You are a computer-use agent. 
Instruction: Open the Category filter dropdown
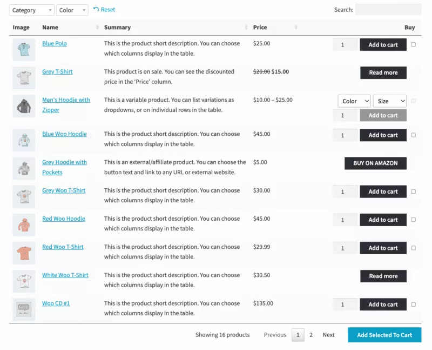coord(32,10)
